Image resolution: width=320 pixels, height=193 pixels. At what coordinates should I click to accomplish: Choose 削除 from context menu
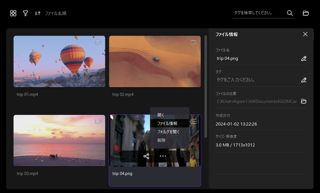[162, 140]
